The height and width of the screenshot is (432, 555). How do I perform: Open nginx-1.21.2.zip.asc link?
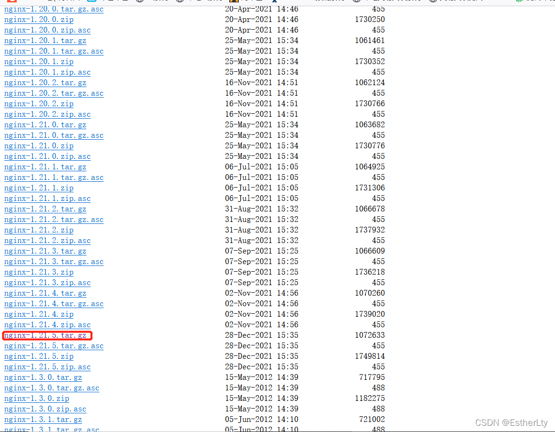[x=47, y=241]
